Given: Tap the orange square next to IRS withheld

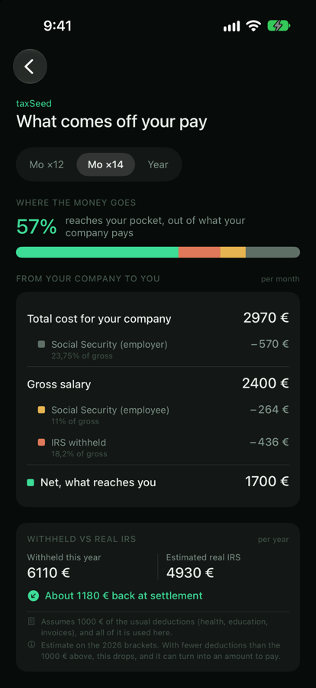Looking at the screenshot, I should point(41,443).
